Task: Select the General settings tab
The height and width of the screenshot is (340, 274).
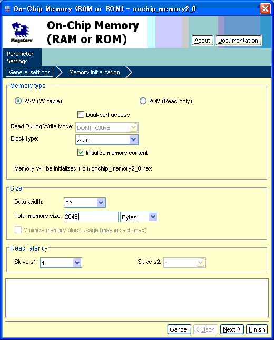Action: [30, 72]
